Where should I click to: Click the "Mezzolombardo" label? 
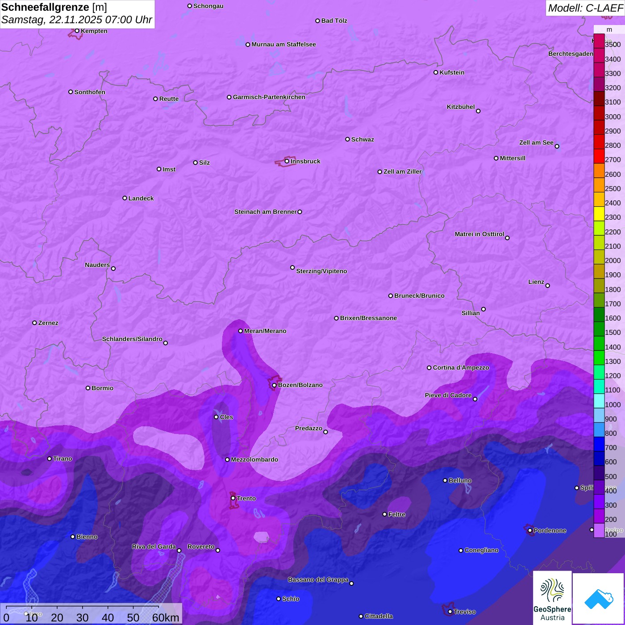(x=254, y=459)
